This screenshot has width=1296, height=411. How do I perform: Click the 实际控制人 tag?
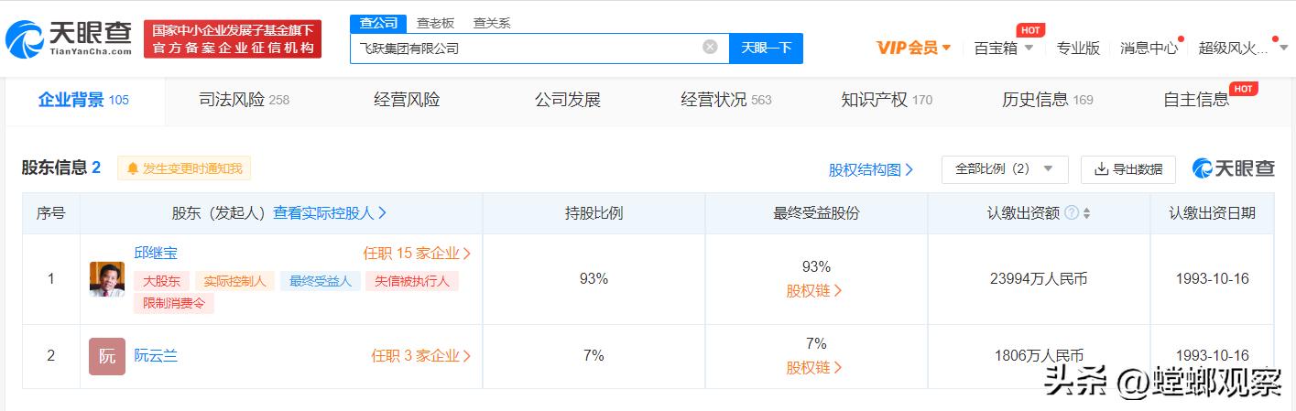234,281
